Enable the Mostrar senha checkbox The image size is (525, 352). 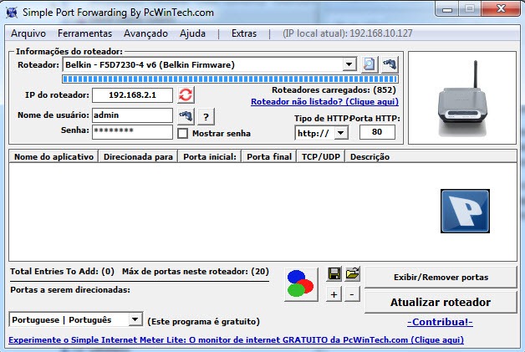point(182,133)
